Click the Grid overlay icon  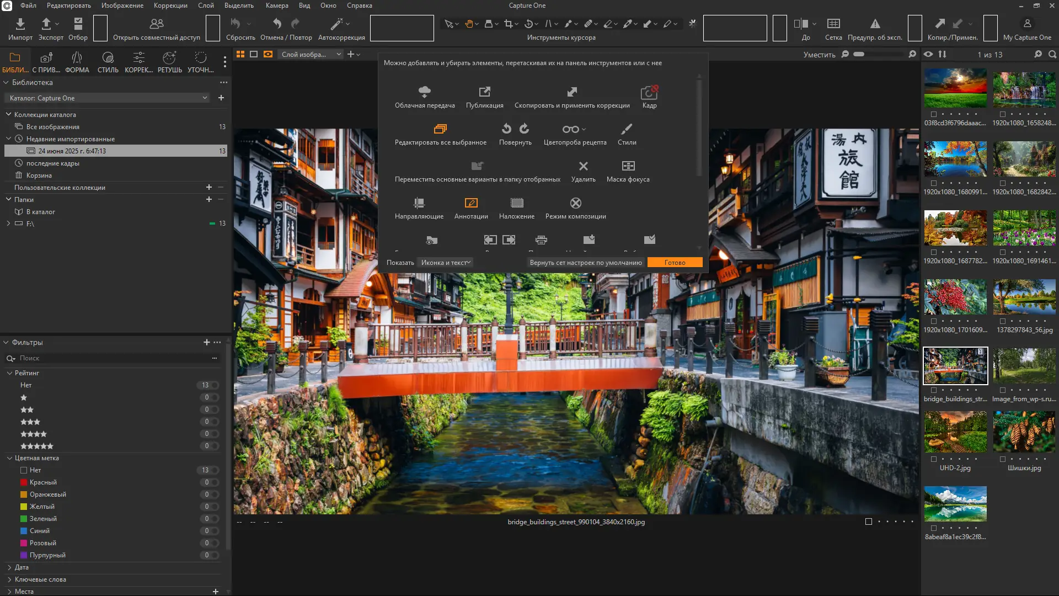(833, 24)
